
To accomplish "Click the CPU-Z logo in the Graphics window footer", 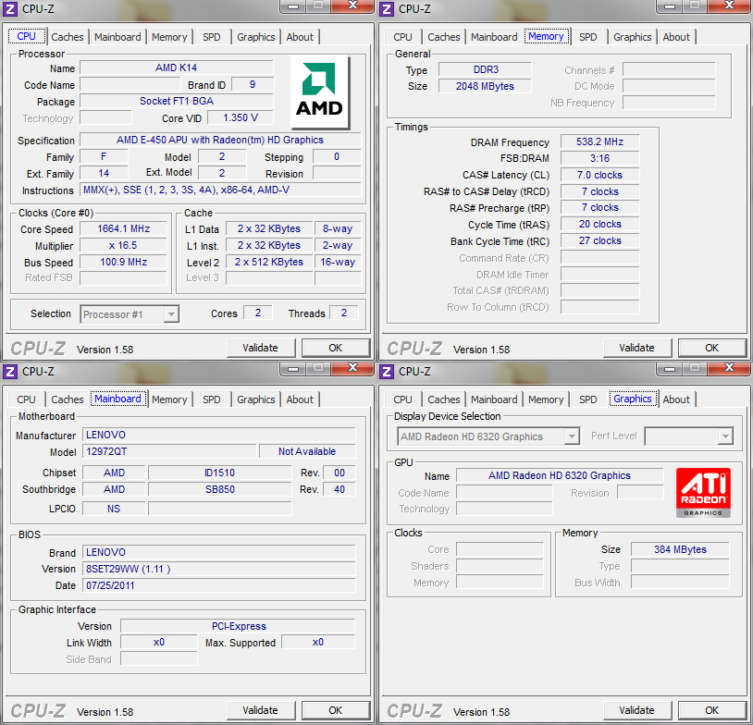I will 414,711.
